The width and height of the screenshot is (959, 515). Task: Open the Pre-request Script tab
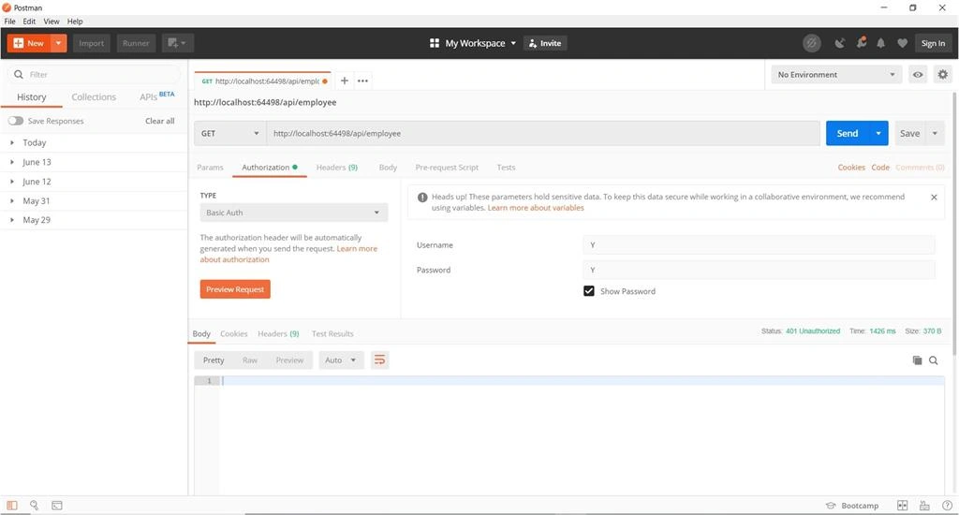pyautogui.click(x=447, y=168)
